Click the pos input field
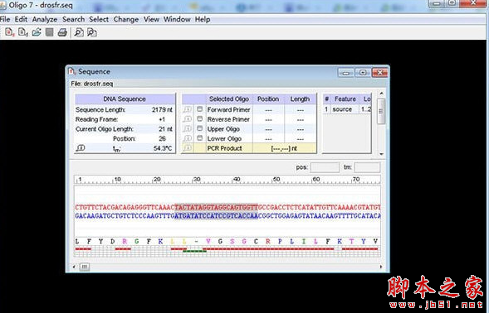Screen dimensions: 489x313 pos(325,167)
